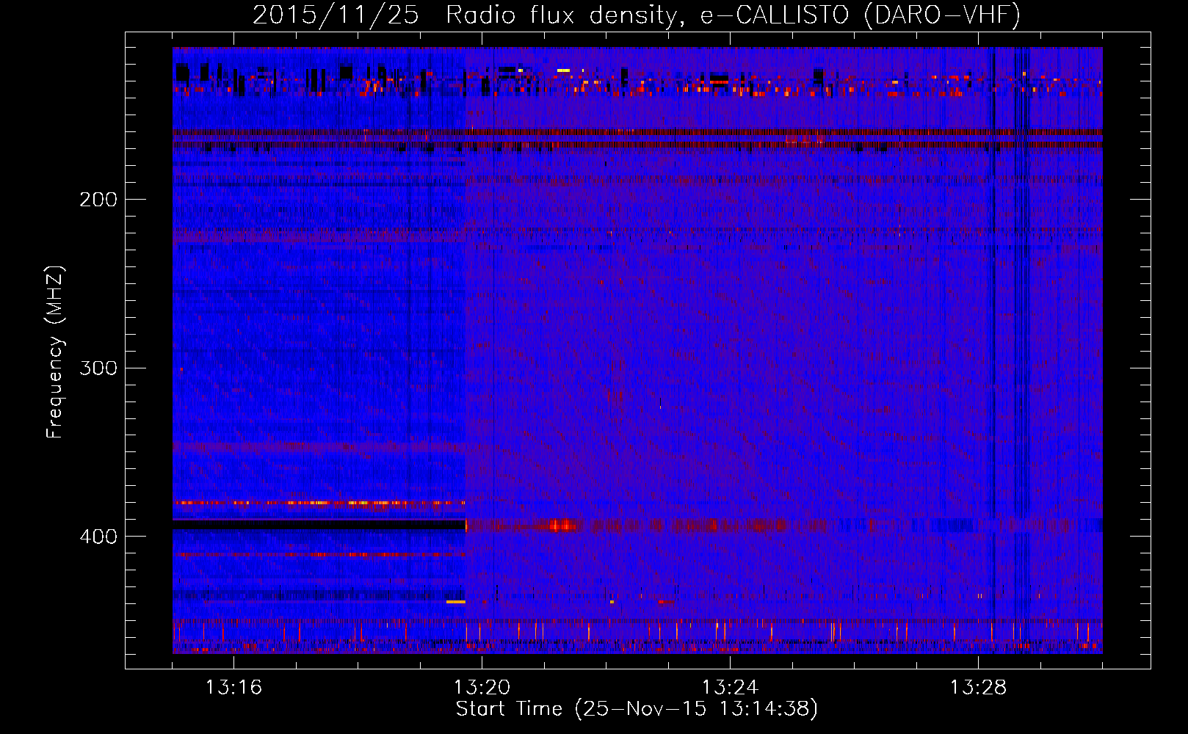Click the 13:20 time tick label
Image resolution: width=1188 pixels, height=734 pixels.
click(x=482, y=688)
